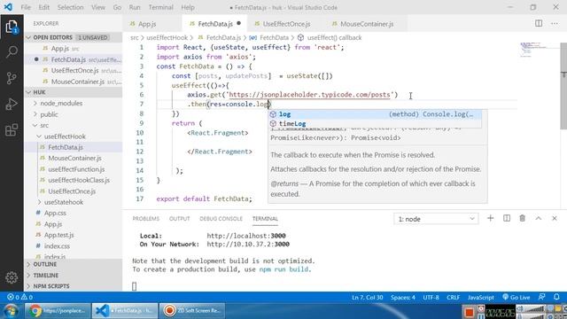Switch to Chrome in the taskbar
The image size is (567, 319).
[x=58, y=311]
